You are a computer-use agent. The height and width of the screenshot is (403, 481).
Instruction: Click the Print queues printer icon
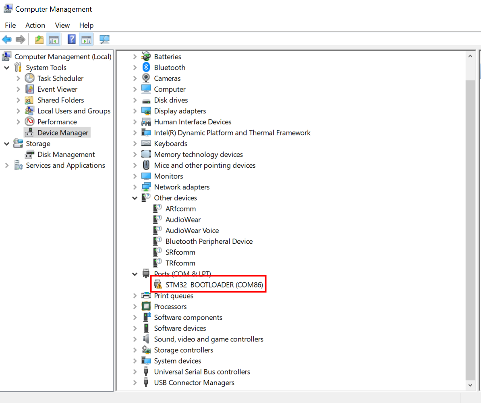(x=146, y=296)
